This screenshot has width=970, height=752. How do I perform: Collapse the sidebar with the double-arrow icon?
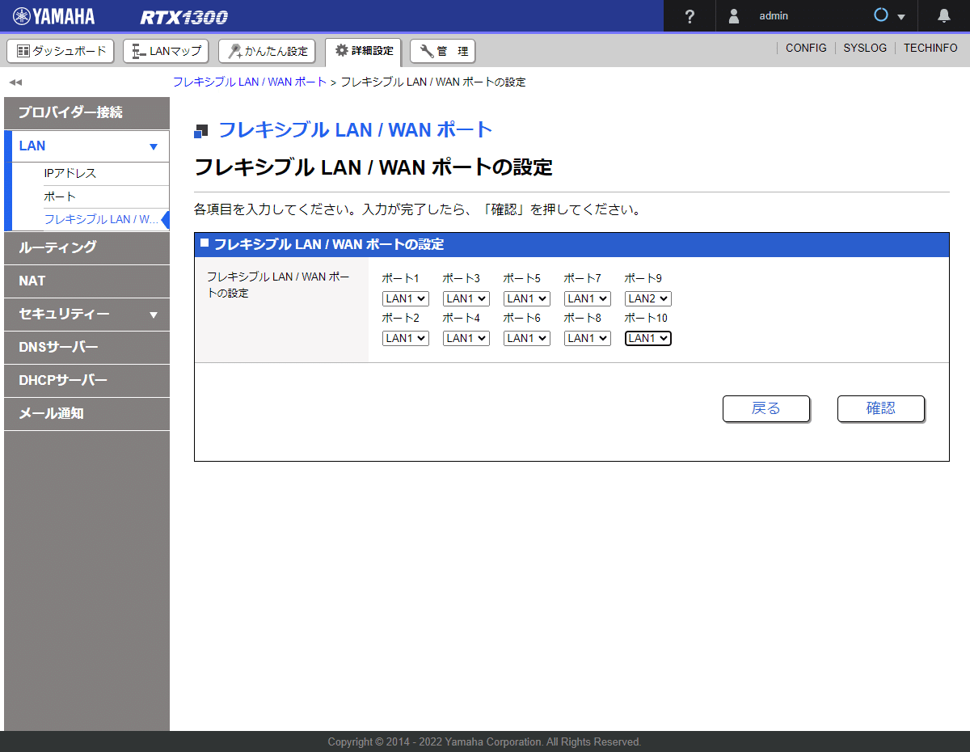(x=14, y=82)
